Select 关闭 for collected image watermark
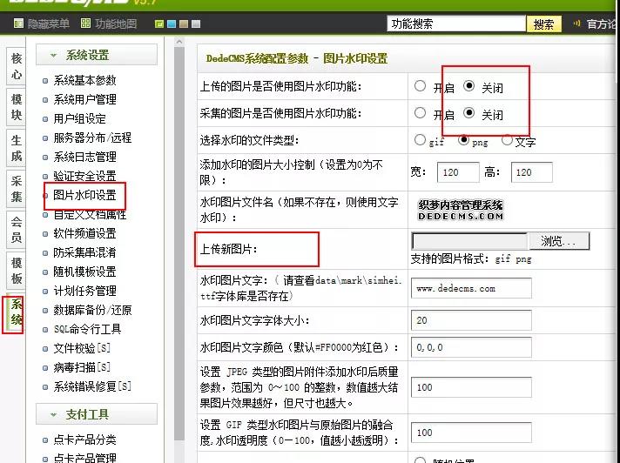Image resolution: width=620 pixels, height=463 pixels. pos(468,113)
